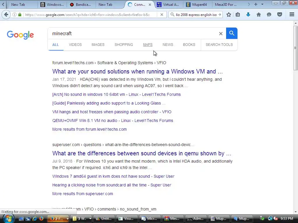The width and height of the screenshot is (298, 223).
Task: Click the magnifier icon in Firefox search box
Action: click(172, 15)
